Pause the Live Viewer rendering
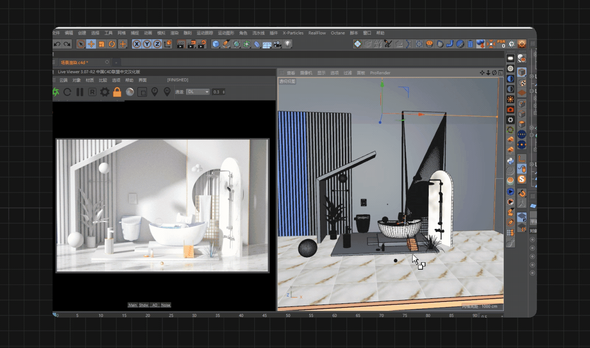 [x=80, y=92]
